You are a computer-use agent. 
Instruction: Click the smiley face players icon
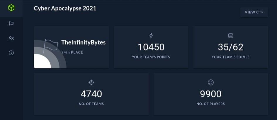210,83
